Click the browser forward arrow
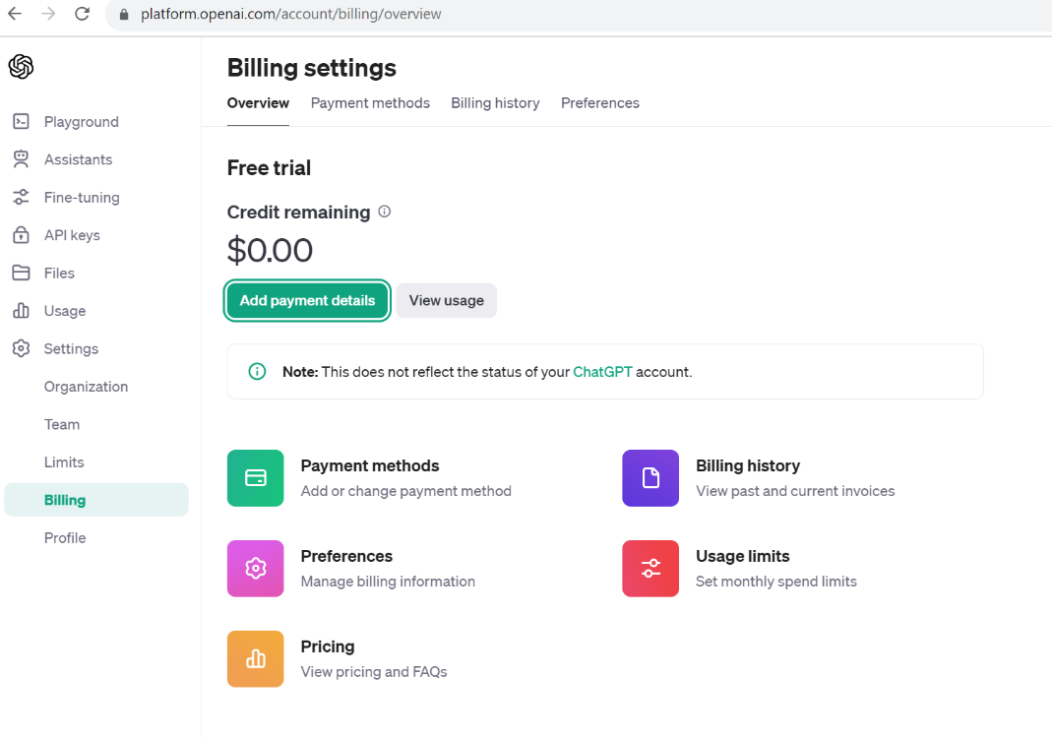 coord(48,14)
